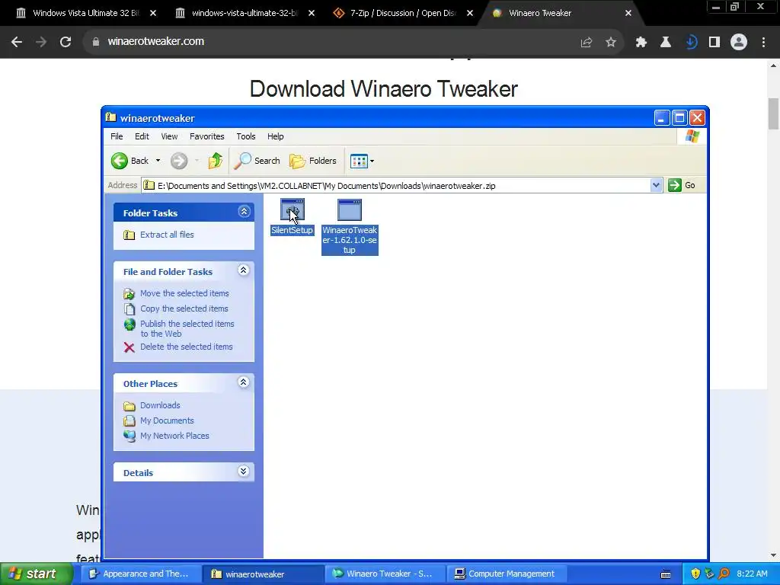Click Delete the selected items

[x=186, y=347]
